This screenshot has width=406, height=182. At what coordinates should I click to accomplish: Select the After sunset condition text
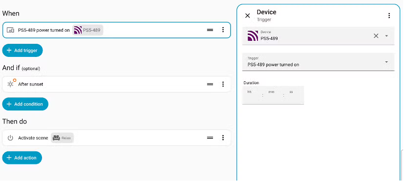coord(31,84)
